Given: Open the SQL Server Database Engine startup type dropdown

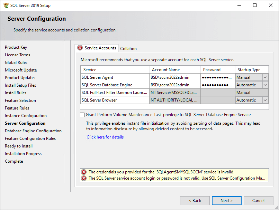Looking at the screenshot, I should [x=265, y=85].
